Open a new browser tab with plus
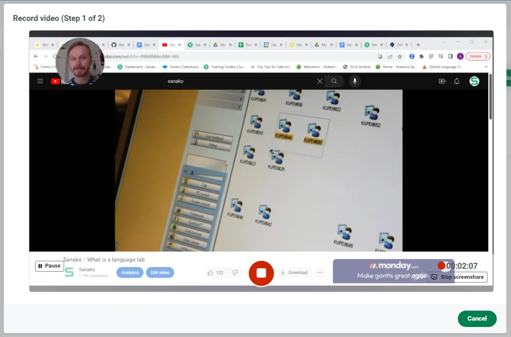The width and height of the screenshot is (511, 337). click(418, 45)
